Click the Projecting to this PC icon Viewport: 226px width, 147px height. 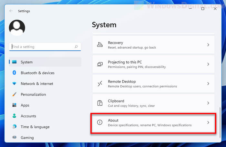click(x=100, y=64)
